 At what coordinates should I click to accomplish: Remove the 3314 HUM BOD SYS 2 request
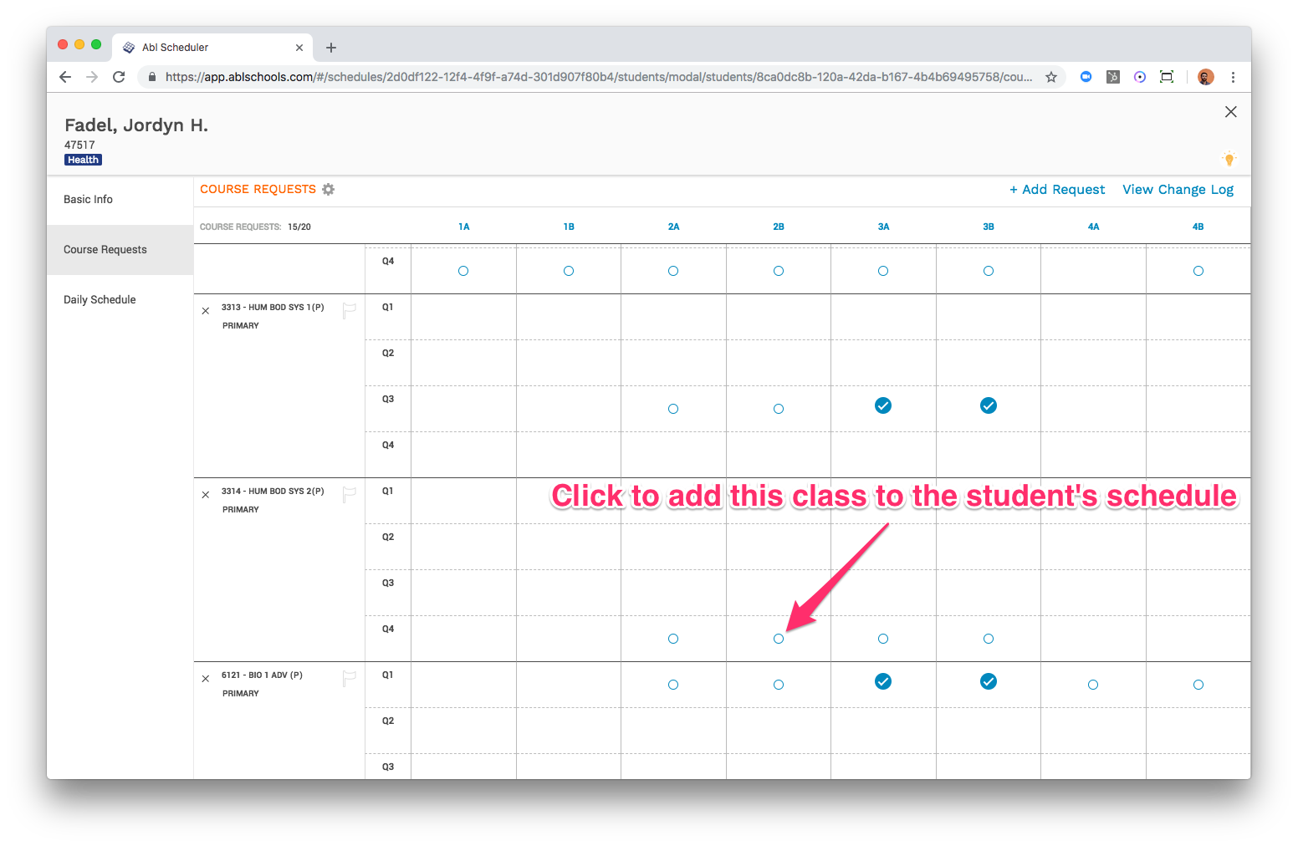tap(206, 495)
